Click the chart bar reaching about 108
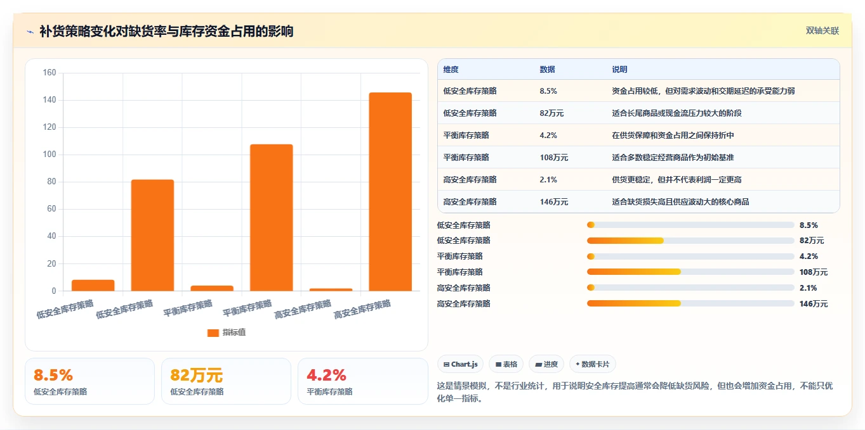The width and height of the screenshot is (865, 430). click(x=272, y=218)
